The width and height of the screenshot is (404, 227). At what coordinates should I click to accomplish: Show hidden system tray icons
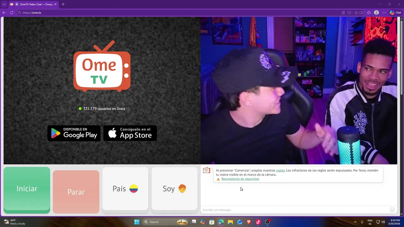coord(355,222)
